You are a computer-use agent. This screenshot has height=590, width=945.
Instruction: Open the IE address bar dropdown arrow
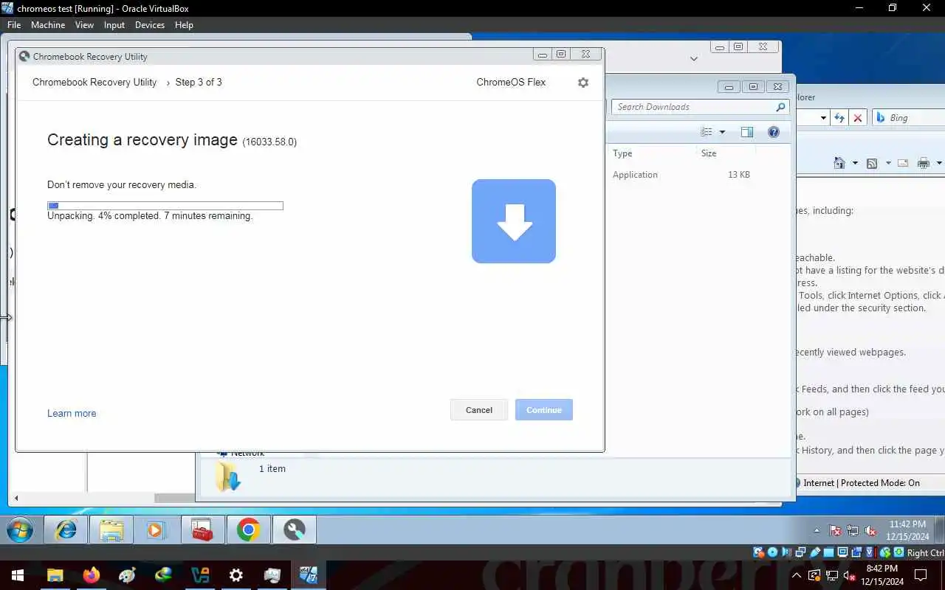823,118
